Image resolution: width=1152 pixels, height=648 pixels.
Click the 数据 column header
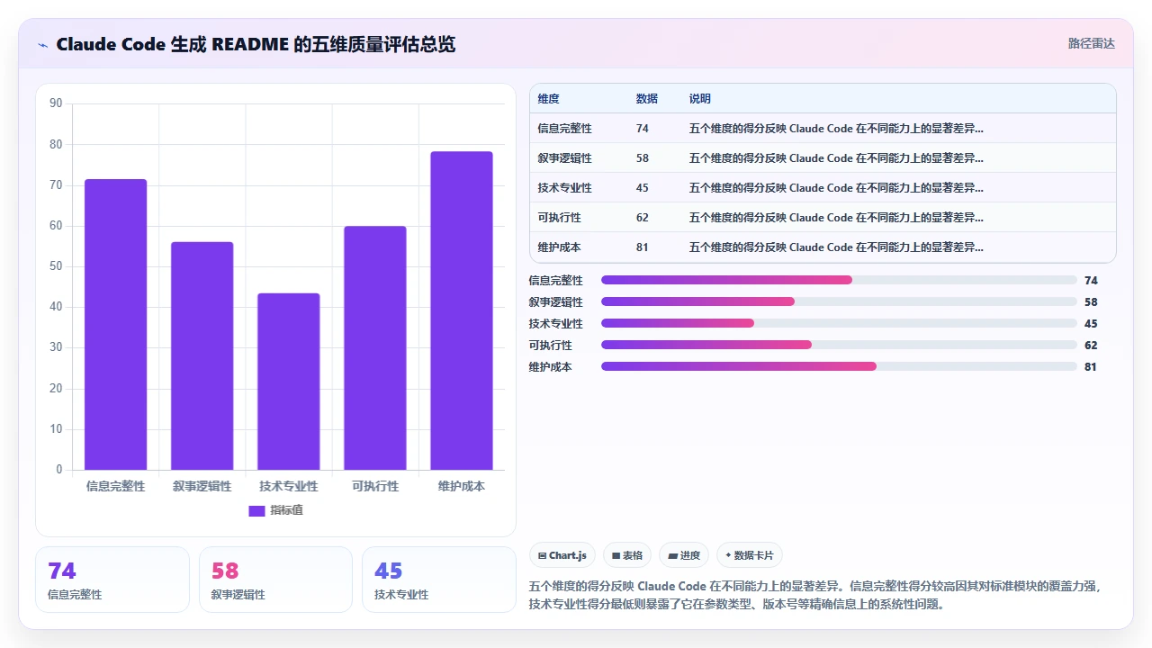point(646,98)
